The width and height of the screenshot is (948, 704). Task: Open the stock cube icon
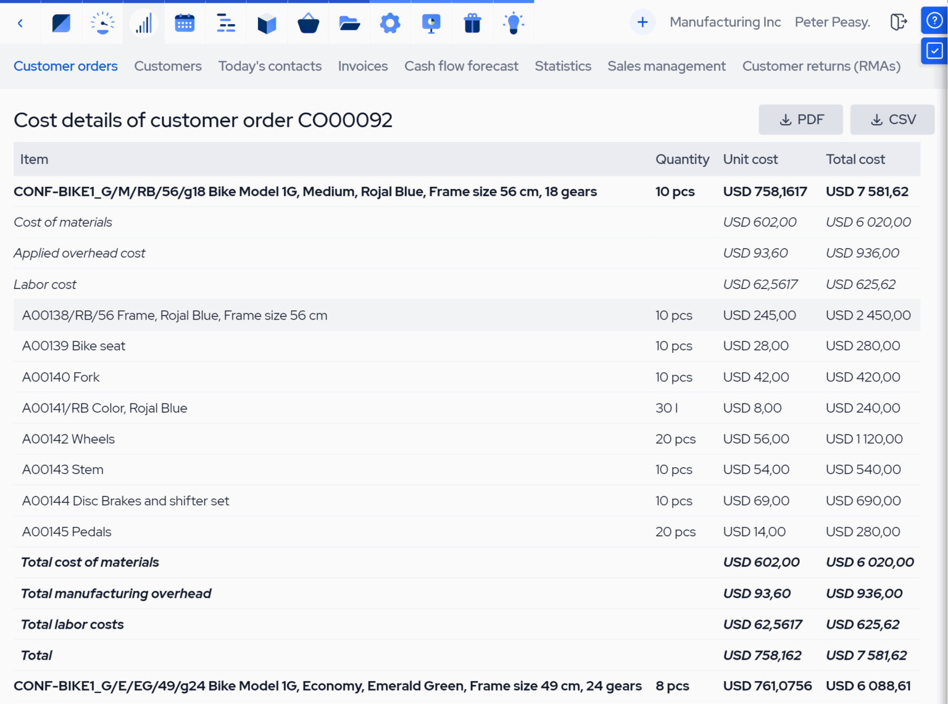coord(267,23)
